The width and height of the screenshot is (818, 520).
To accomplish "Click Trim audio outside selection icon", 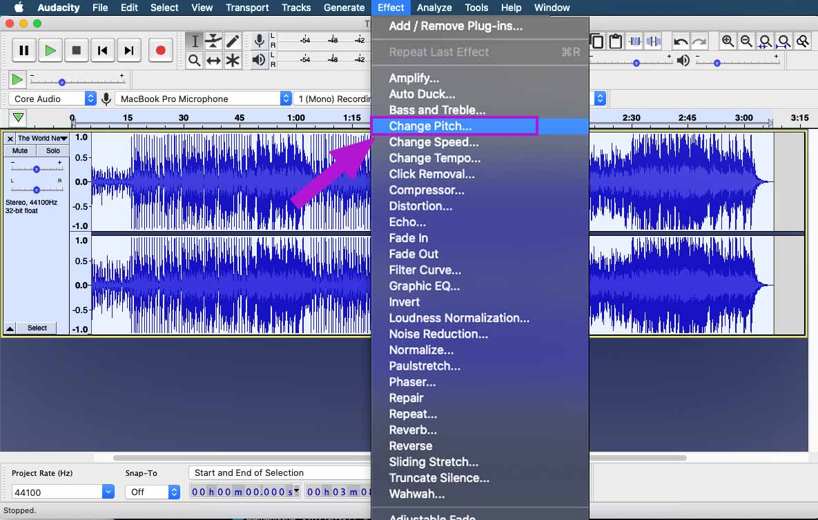I will pos(635,41).
